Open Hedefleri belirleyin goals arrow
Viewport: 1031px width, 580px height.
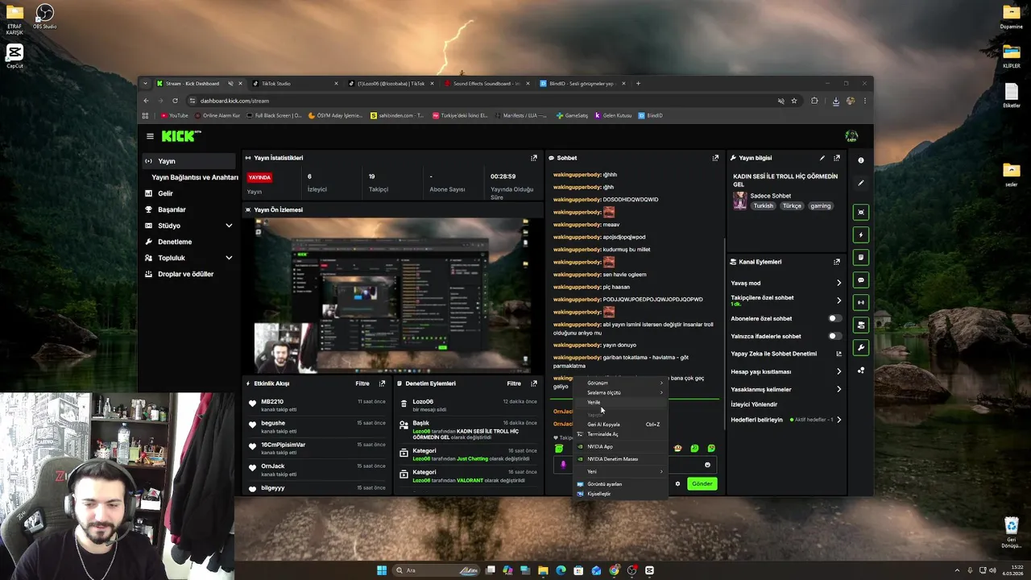pos(838,420)
